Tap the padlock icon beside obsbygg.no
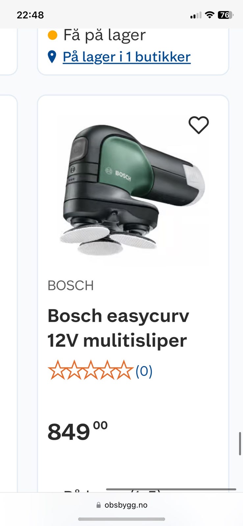 click(x=98, y=505)
